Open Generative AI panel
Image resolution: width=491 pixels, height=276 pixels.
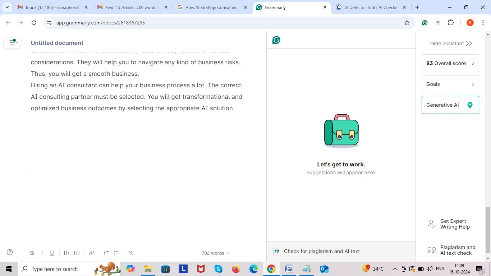click(x=450, y=105)
